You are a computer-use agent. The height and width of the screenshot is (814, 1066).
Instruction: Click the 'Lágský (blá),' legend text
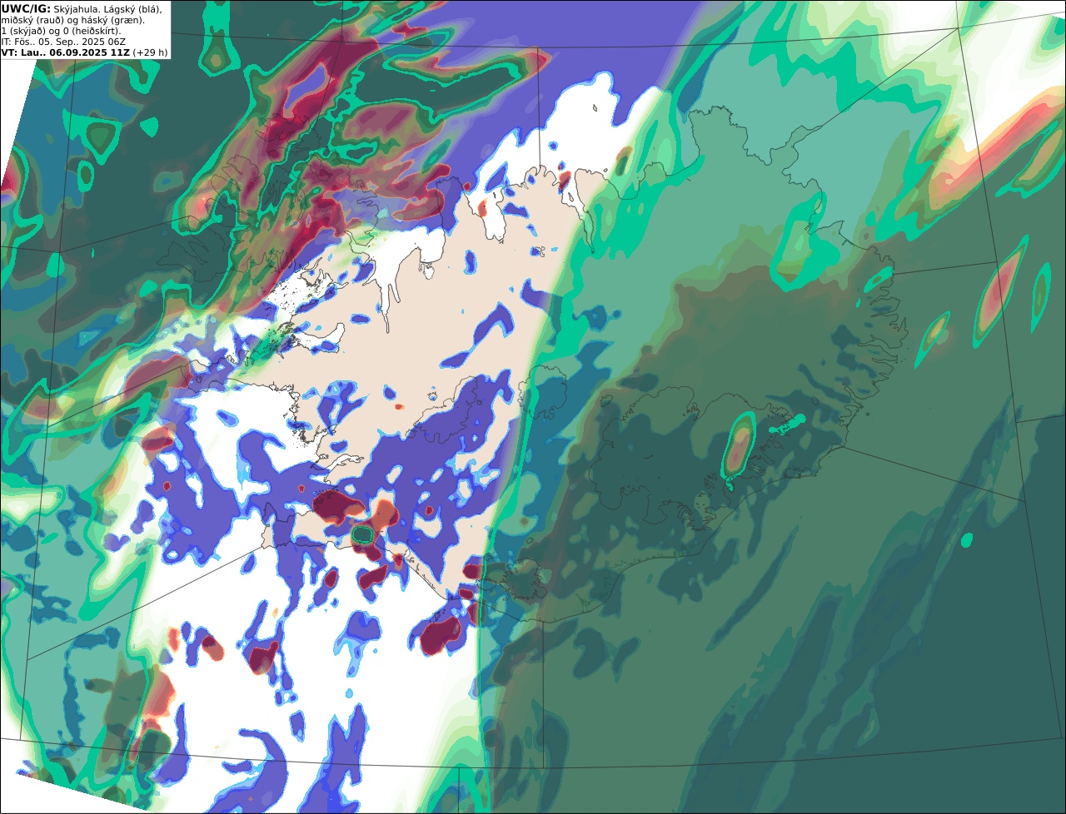coord(132,8)
